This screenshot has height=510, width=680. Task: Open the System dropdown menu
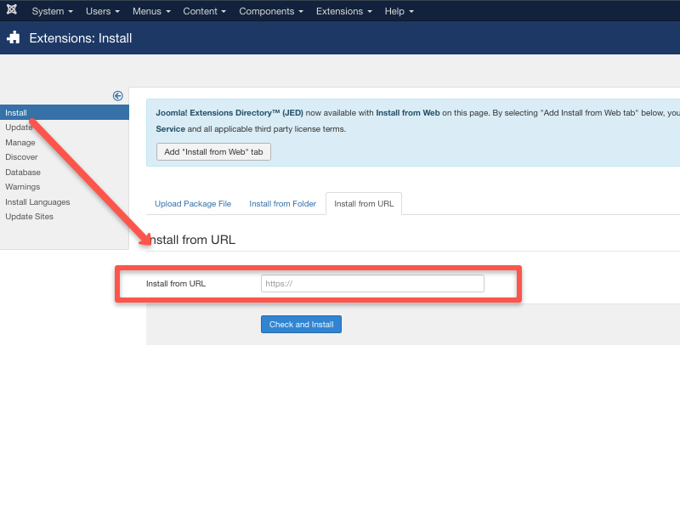[x=52, y=11]
